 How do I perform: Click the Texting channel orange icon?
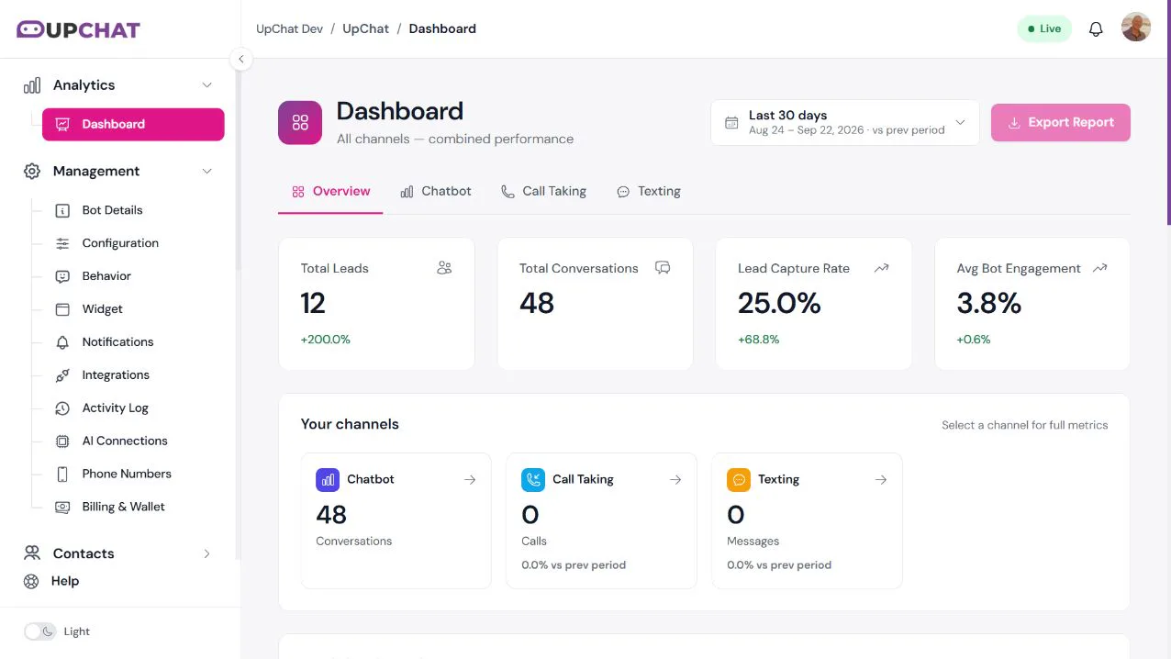(739, 480)
